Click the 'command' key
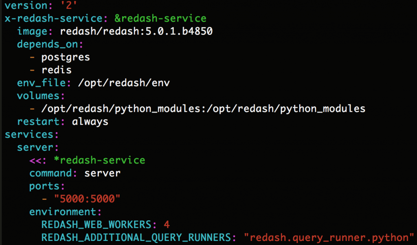 pos(50,173)
